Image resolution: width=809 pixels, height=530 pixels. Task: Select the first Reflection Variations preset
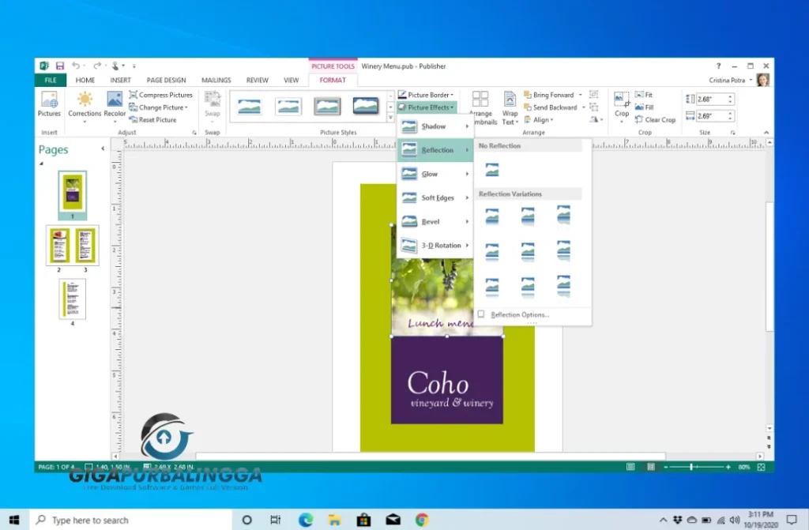(491, 215)
